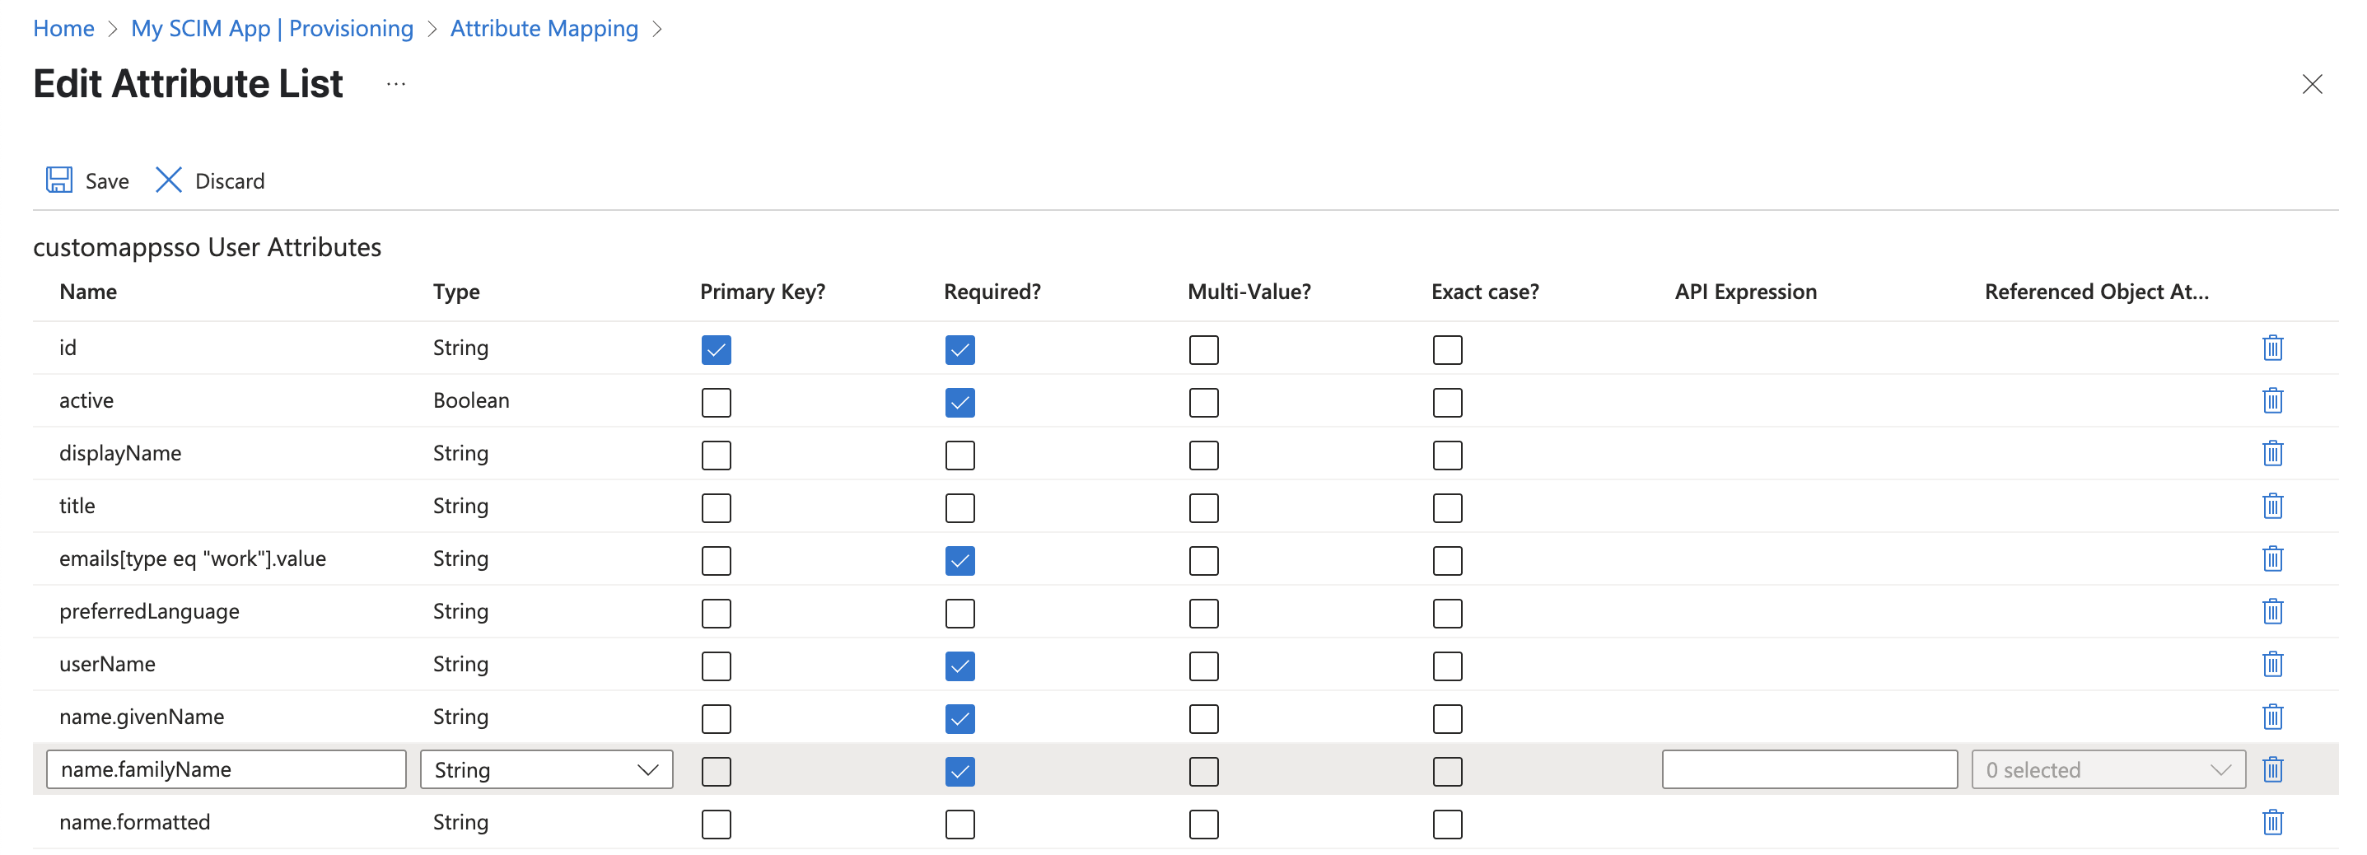This screenshot has width=2367, height=855.
Task: Uncheck Required for emails work value
Action: [959, 561]
